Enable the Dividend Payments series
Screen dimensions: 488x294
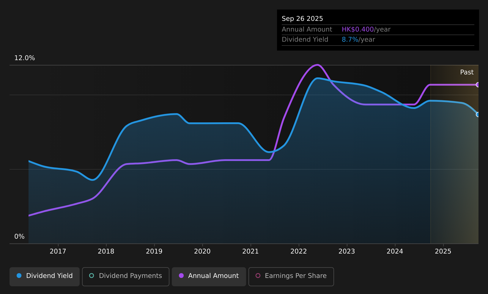tap(126, 276)
